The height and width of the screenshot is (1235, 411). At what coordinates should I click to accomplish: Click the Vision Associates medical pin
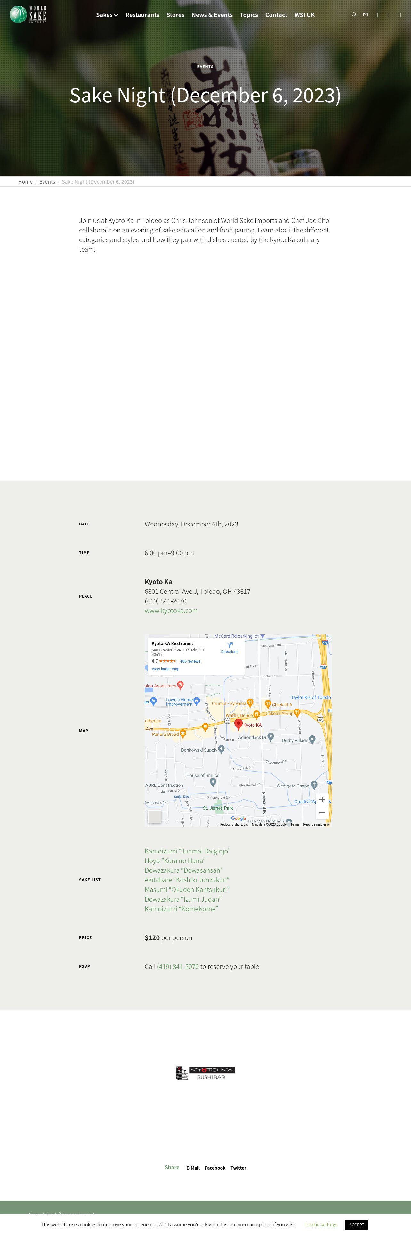coord(180,685)
